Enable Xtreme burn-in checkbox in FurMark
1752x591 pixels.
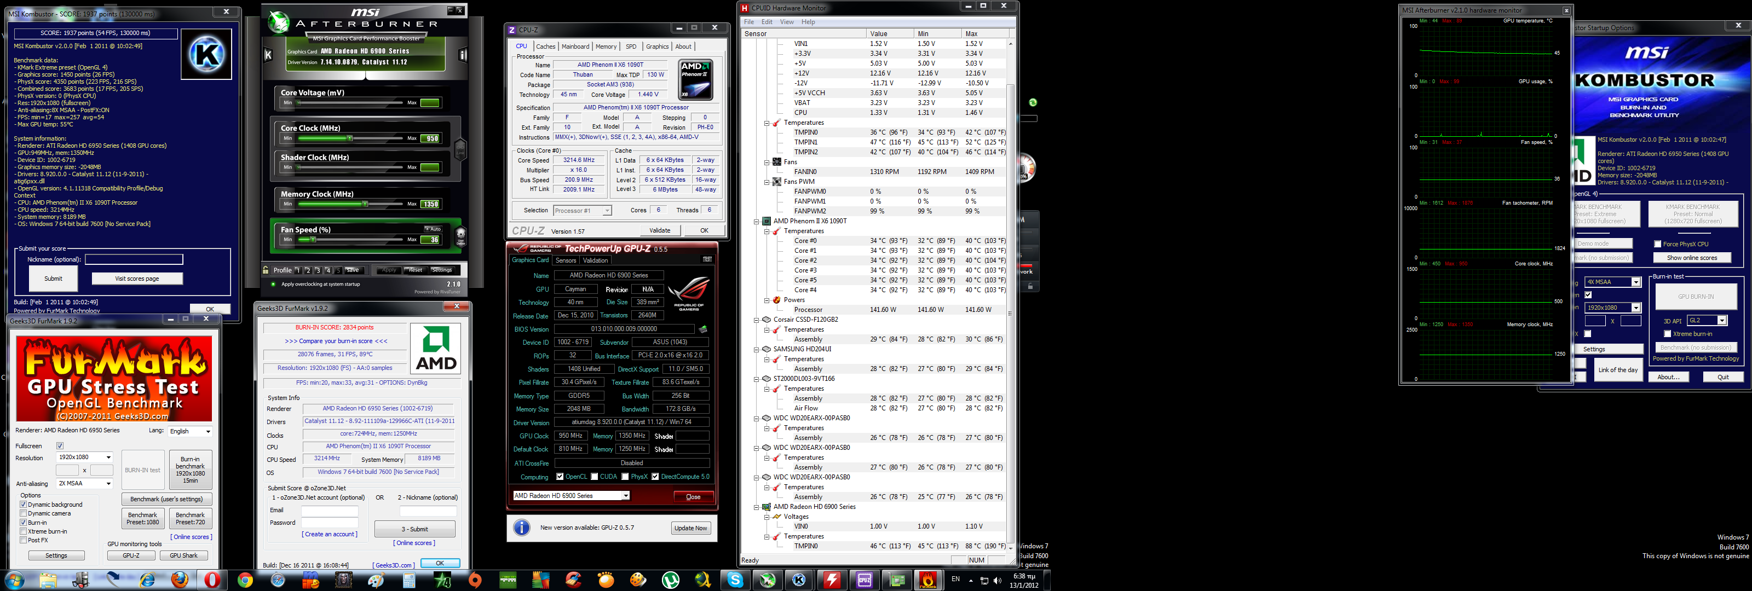click(x=23, y=531)
